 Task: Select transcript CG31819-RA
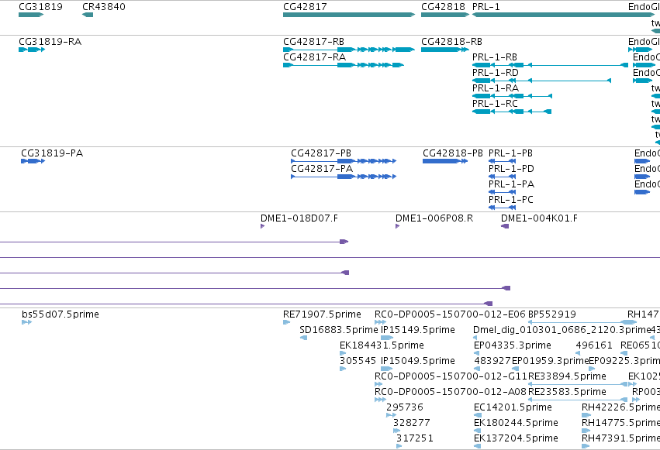(x=50, y=42)
